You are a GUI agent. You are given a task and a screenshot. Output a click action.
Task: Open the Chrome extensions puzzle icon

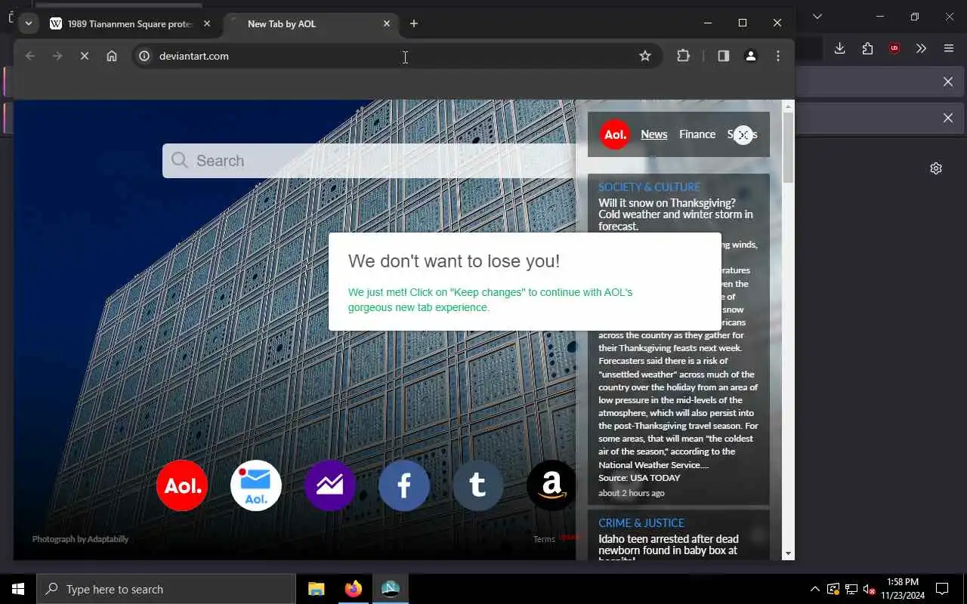(x=684, y=56)
